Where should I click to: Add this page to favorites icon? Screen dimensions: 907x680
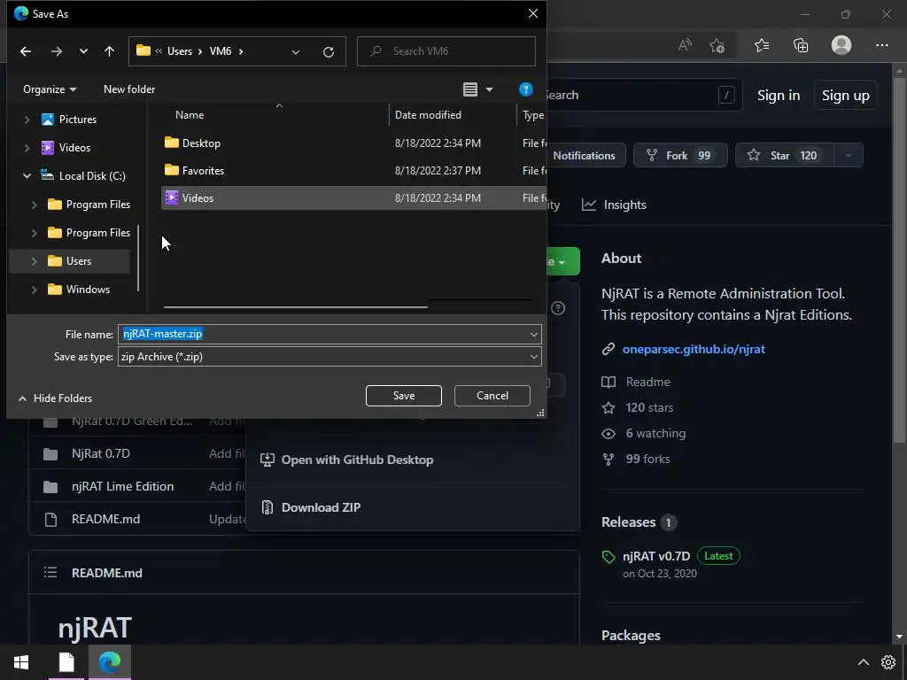pos(717,45)
